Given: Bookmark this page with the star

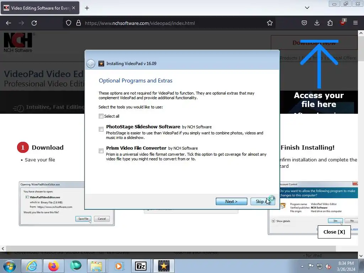Looking at the screenshot, I should 270,23.
